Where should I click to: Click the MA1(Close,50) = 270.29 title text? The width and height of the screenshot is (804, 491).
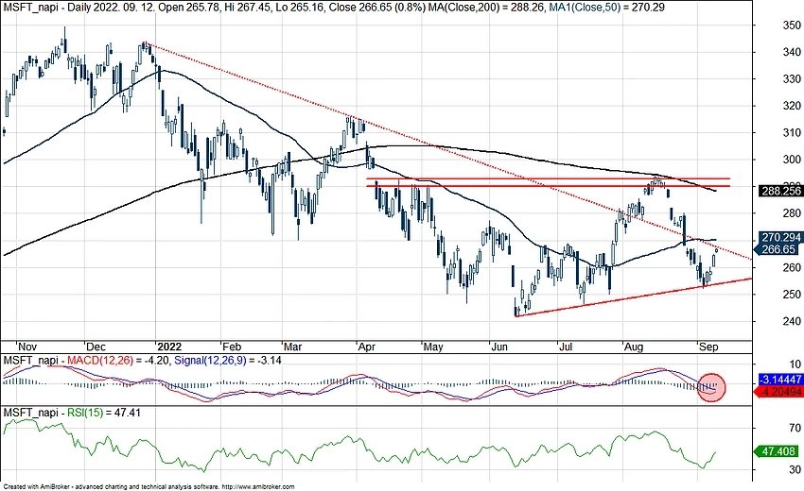[x=606, y=8]
